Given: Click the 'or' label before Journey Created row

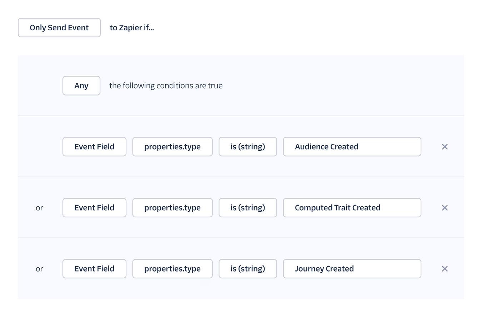Looking at the screenshot, I should (39, 269).
